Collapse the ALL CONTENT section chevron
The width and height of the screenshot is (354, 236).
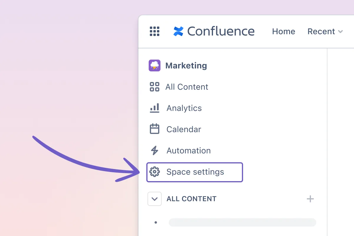point(155,199)
